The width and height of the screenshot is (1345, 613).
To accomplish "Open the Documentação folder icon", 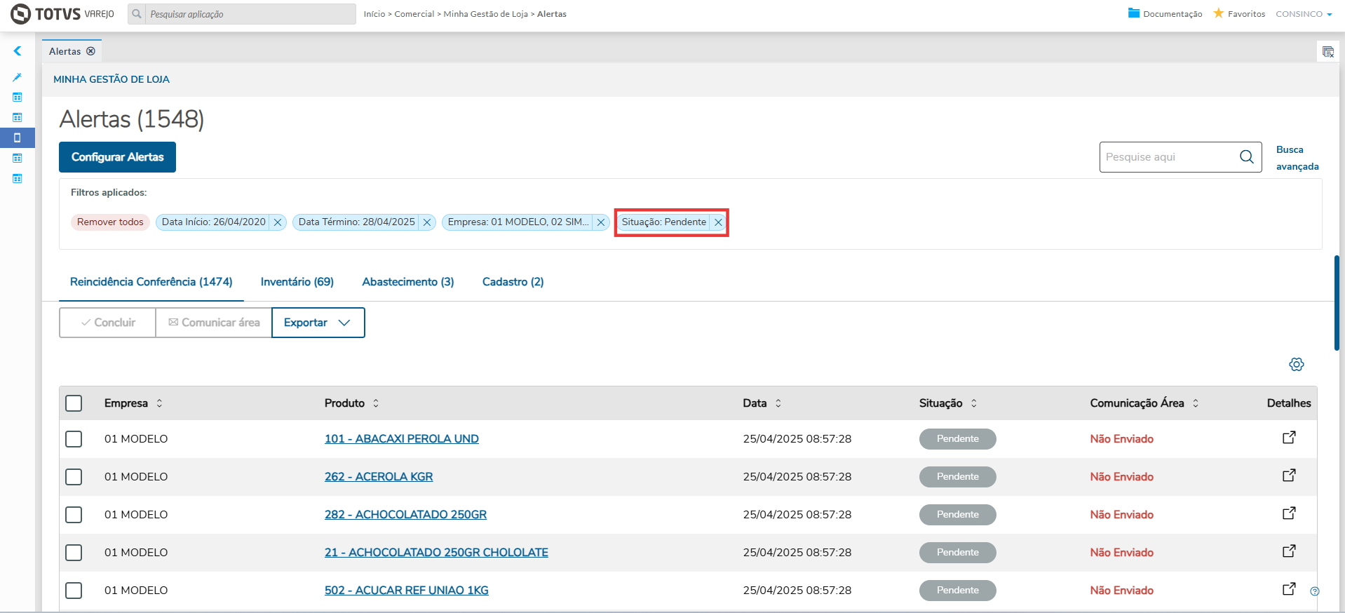I will coord(1134,13).
